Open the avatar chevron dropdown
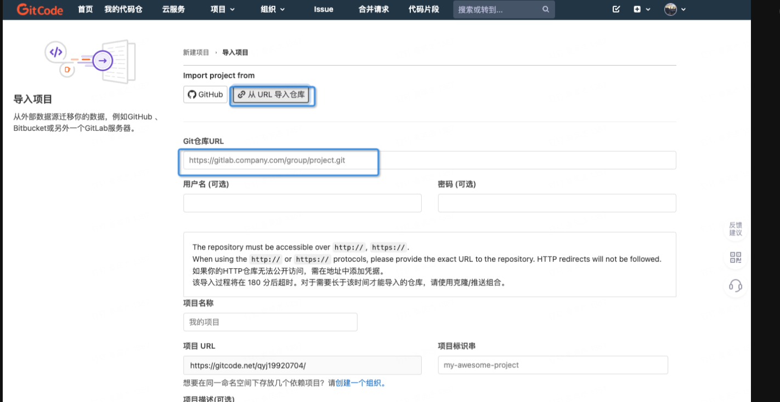 [683, 9]
